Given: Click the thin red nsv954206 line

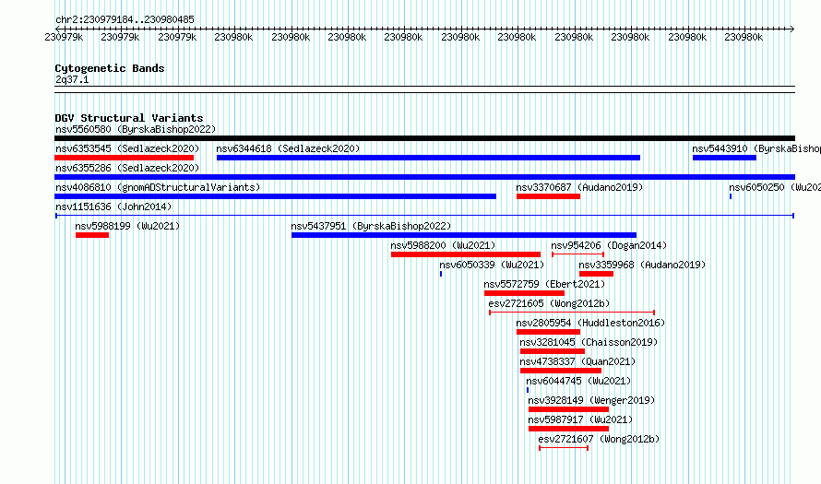Looking at the screenshot, I should 578,254.
